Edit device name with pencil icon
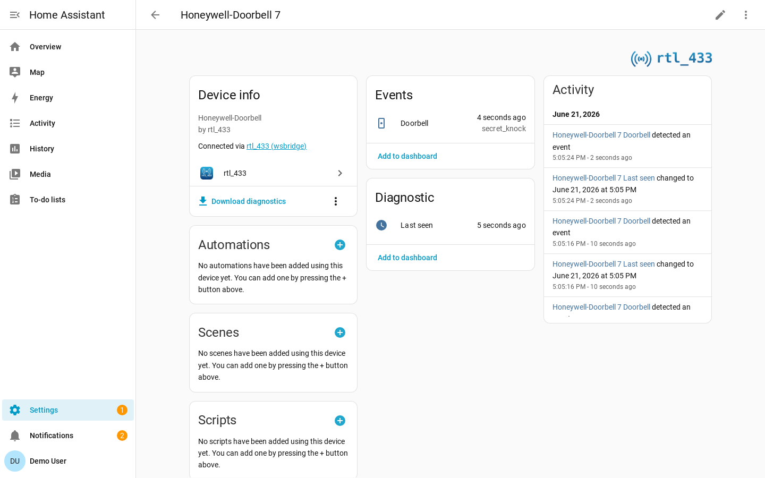This screenshot has width=765, height=478. tap(720, 15)
